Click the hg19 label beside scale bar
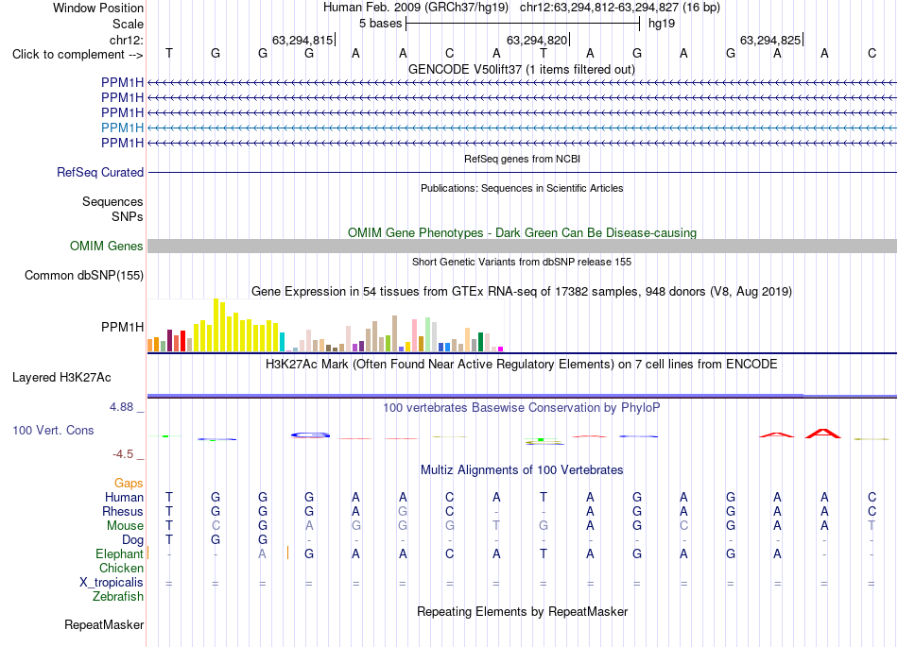The width and height of the screenshot is (898, 647). 662,24
